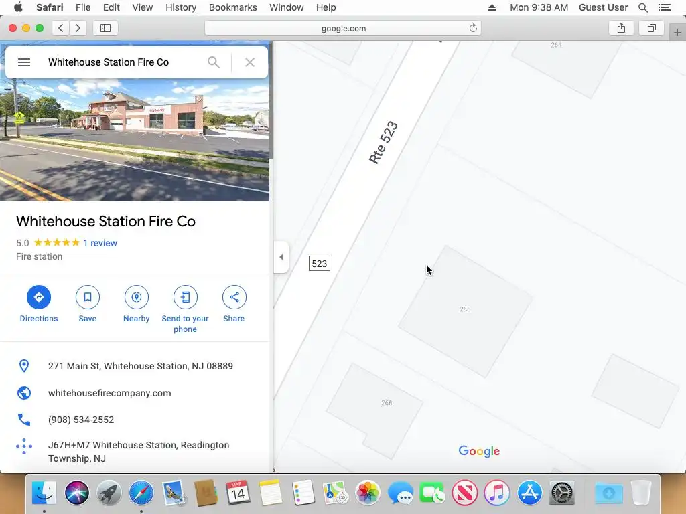Open Photos from the Dock
This screenshot has height=514, width=686.
368,493
